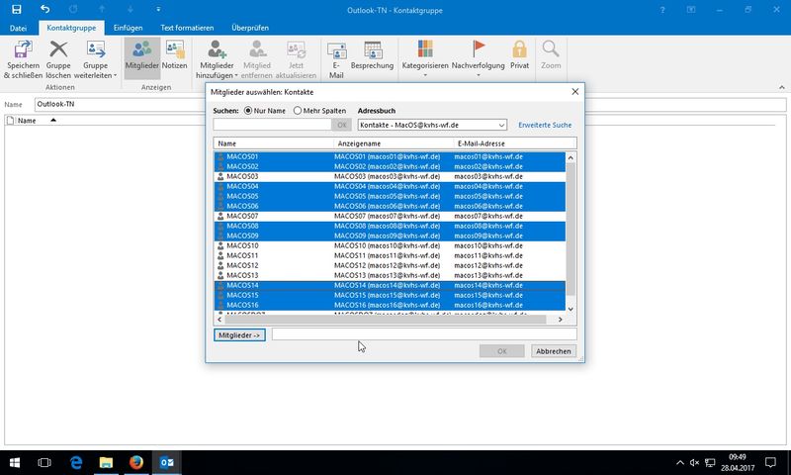
Task: Click the Mitglieder -> button
Action: pos(239,334)
